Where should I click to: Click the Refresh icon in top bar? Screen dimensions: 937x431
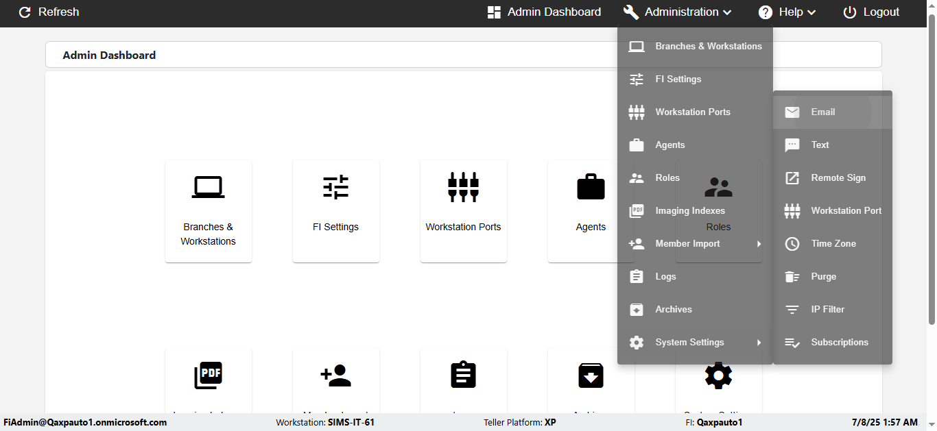(25, 12)
